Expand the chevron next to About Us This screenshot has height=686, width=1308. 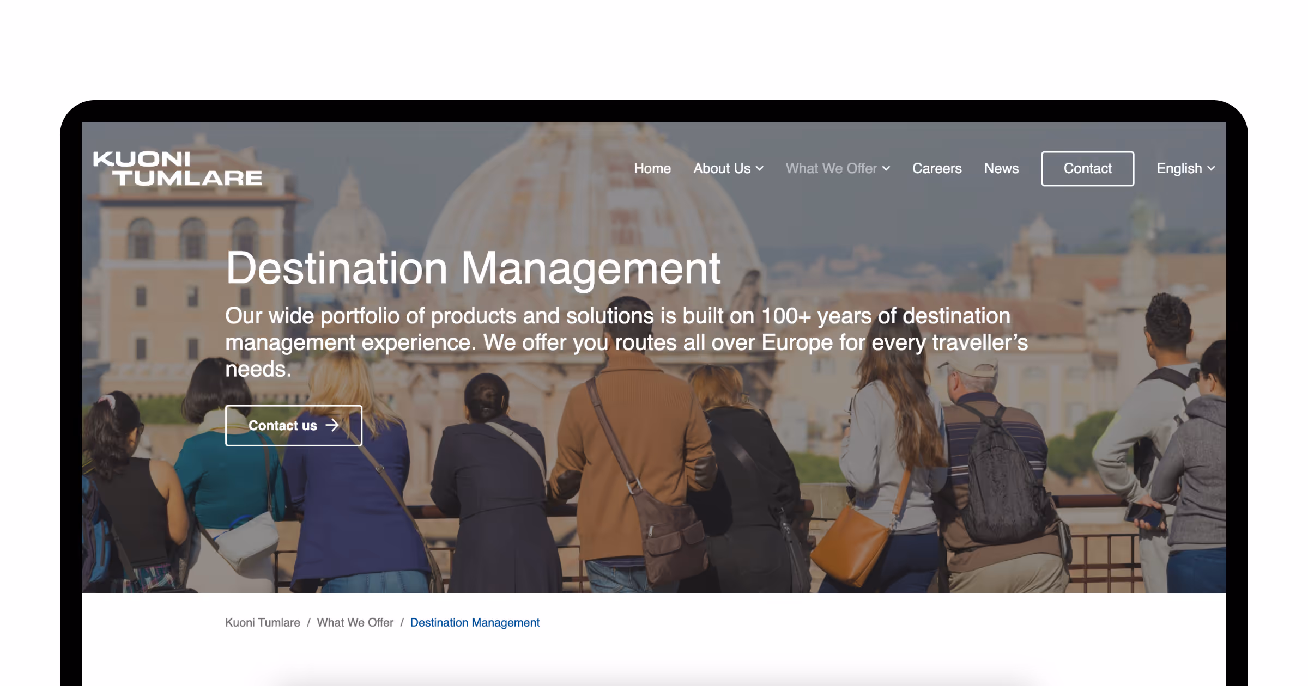pyautogui.click(x=760, y=169)
